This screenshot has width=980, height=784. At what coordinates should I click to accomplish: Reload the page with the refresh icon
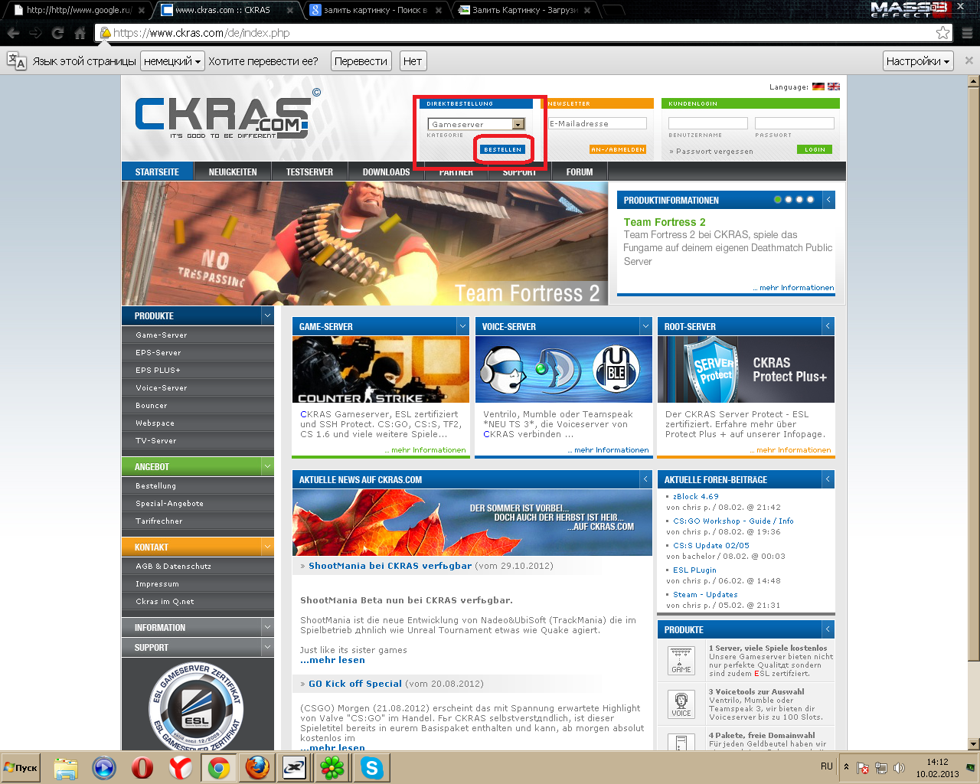(x=57, y=33)
